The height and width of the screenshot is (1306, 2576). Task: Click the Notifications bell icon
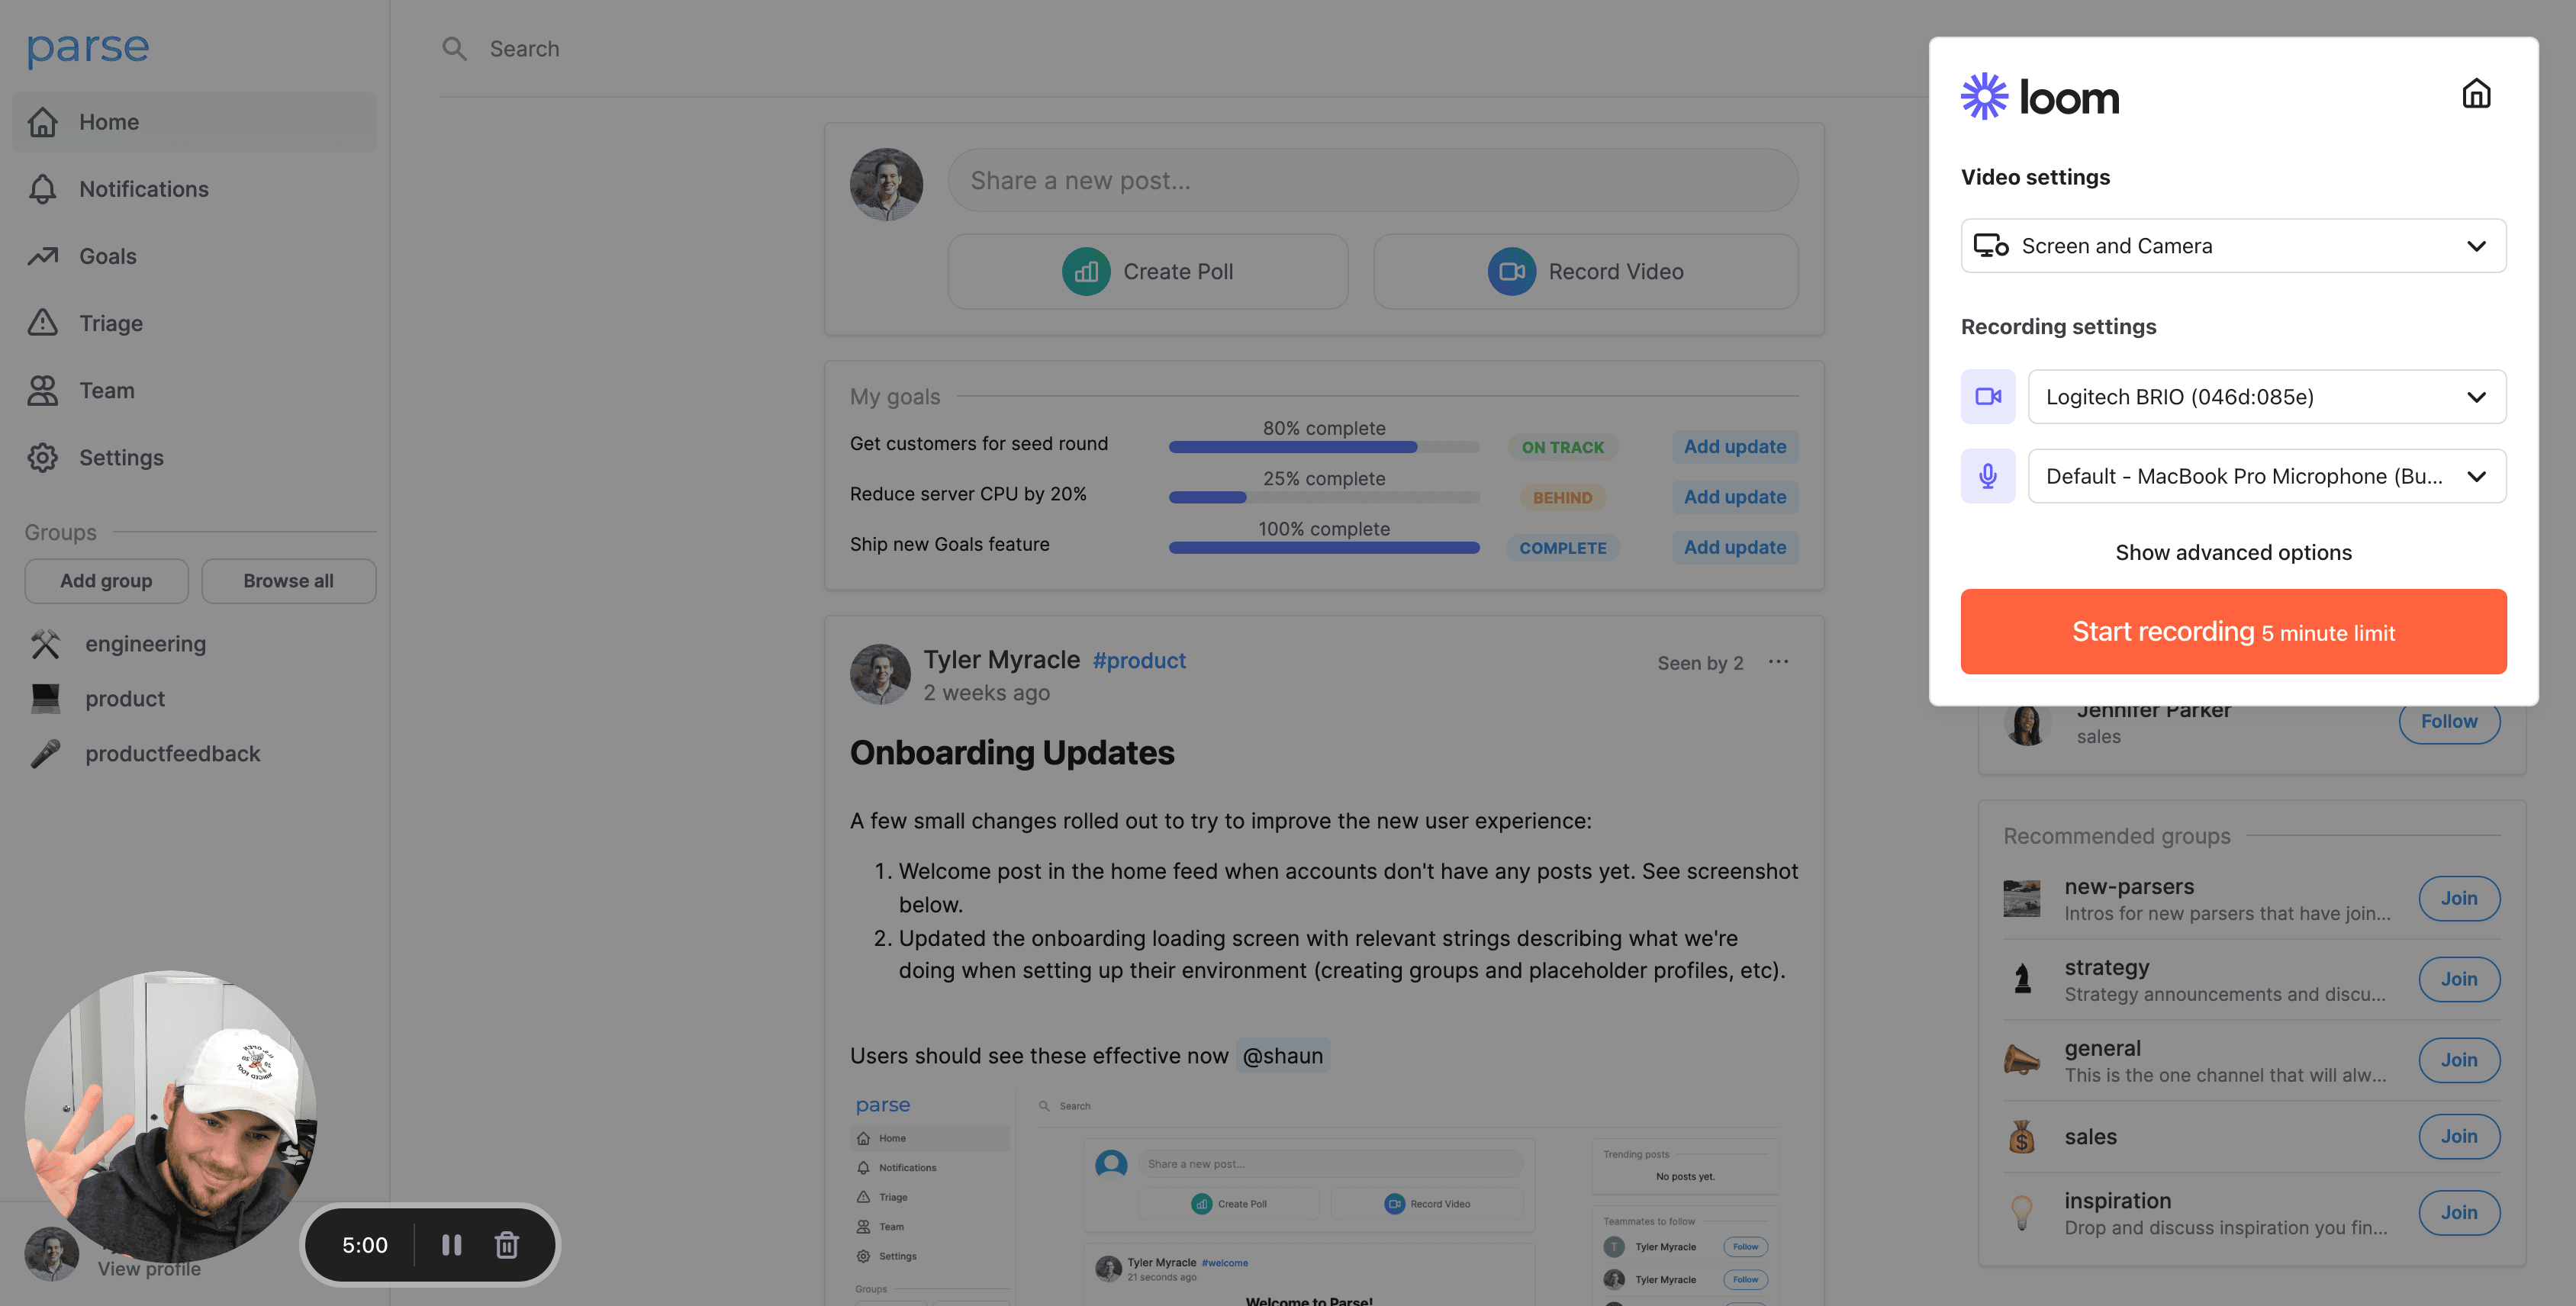(42, 189)
